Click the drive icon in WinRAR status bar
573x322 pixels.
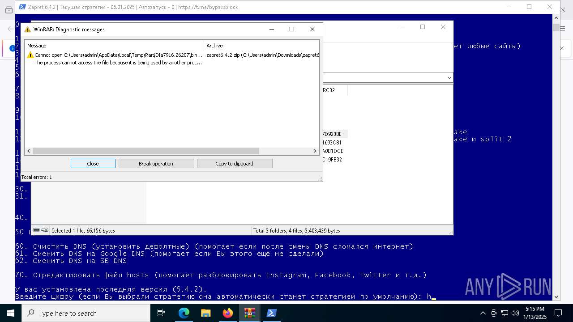click(36, 230)
